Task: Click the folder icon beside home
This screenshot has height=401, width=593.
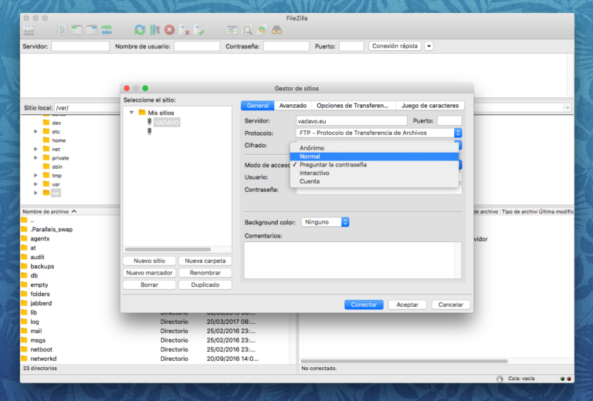Action: (x=46, y=140)
